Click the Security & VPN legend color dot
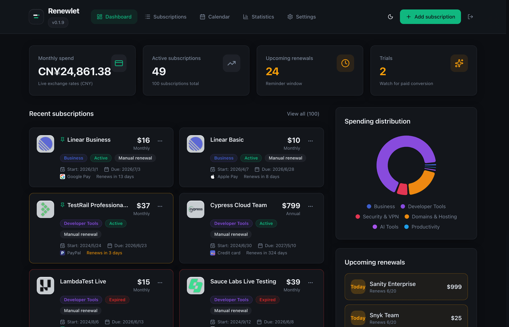Screen dimensions: 509x327 tap(358, 217)
